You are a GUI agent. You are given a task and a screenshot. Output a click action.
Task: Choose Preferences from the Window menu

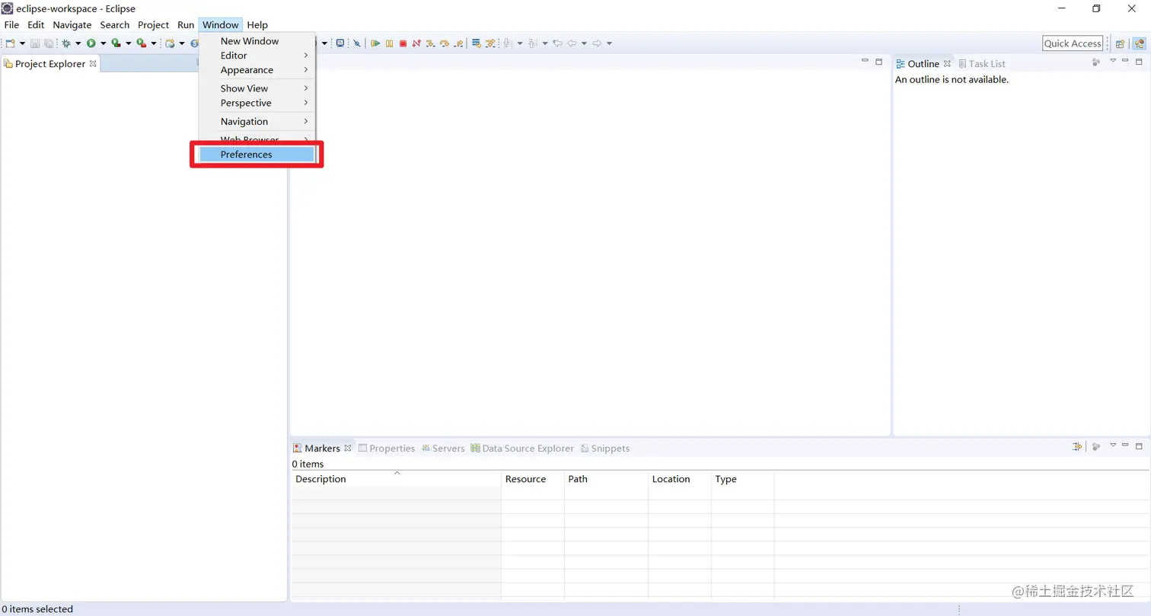(257, 155)
